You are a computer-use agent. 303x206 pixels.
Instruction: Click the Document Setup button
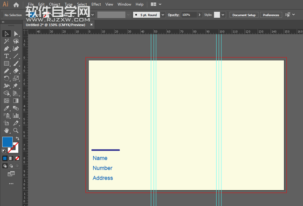[244, 15]
